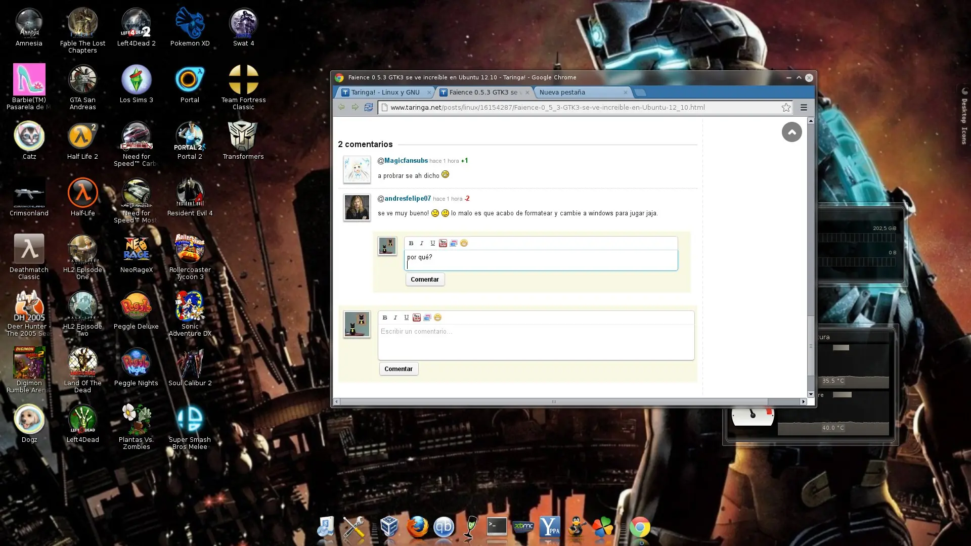
Task: Open Y PPA Manager from the dock
Action: click(550, 527)
